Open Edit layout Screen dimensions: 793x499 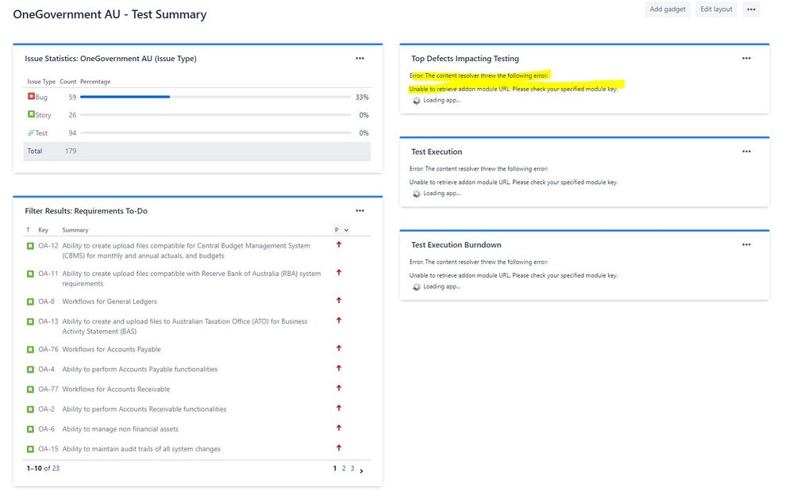tap(716, 9)
